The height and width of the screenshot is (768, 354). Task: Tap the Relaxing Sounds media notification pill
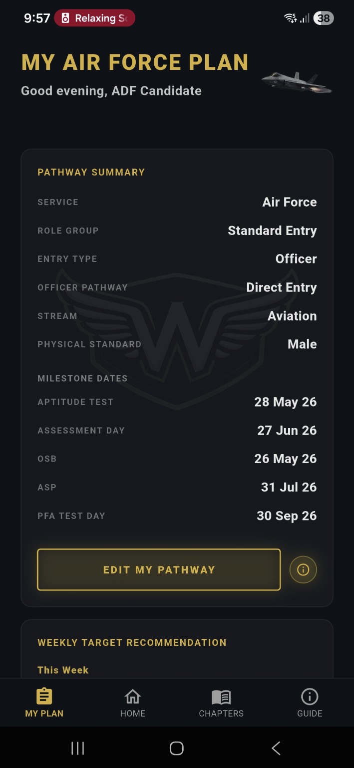pos(94,17)
